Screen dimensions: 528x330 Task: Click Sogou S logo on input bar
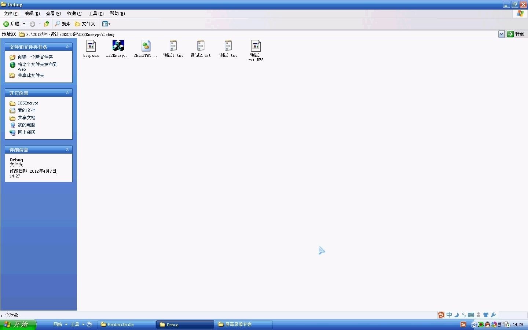[441, 315]
